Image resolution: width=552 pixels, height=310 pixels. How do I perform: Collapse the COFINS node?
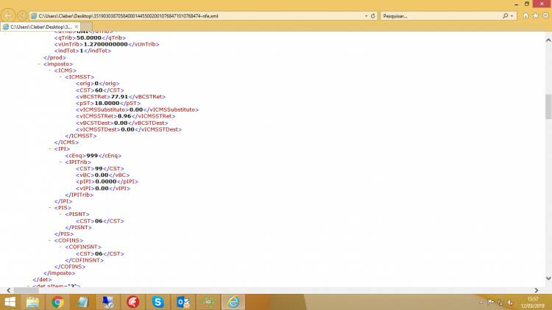49,240
